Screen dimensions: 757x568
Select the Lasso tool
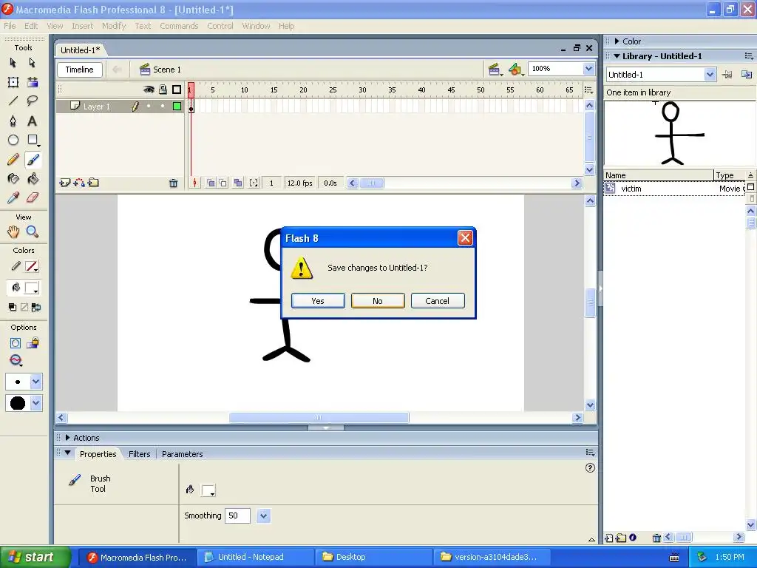pyautogui.click(x=33, y=101)
